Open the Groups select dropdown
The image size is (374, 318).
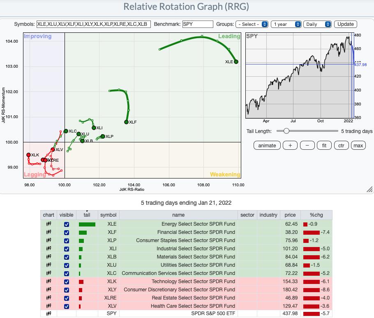[x=252, y=24]
